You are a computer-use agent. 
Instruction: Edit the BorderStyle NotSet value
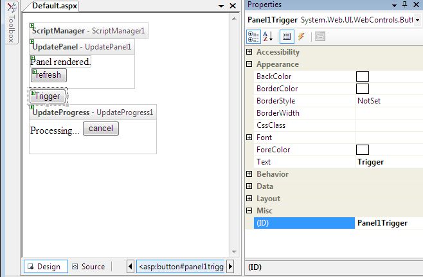[x=389, y=101]
